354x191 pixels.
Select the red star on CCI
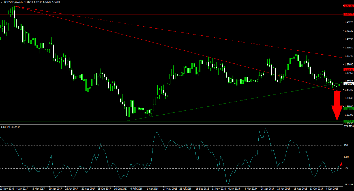tap(341, 164)
